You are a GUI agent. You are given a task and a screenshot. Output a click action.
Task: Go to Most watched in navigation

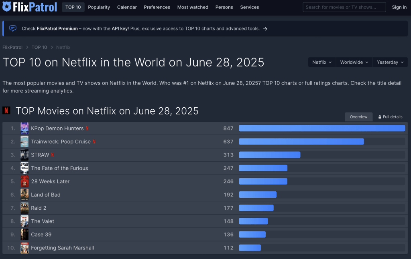coord(193,7)
